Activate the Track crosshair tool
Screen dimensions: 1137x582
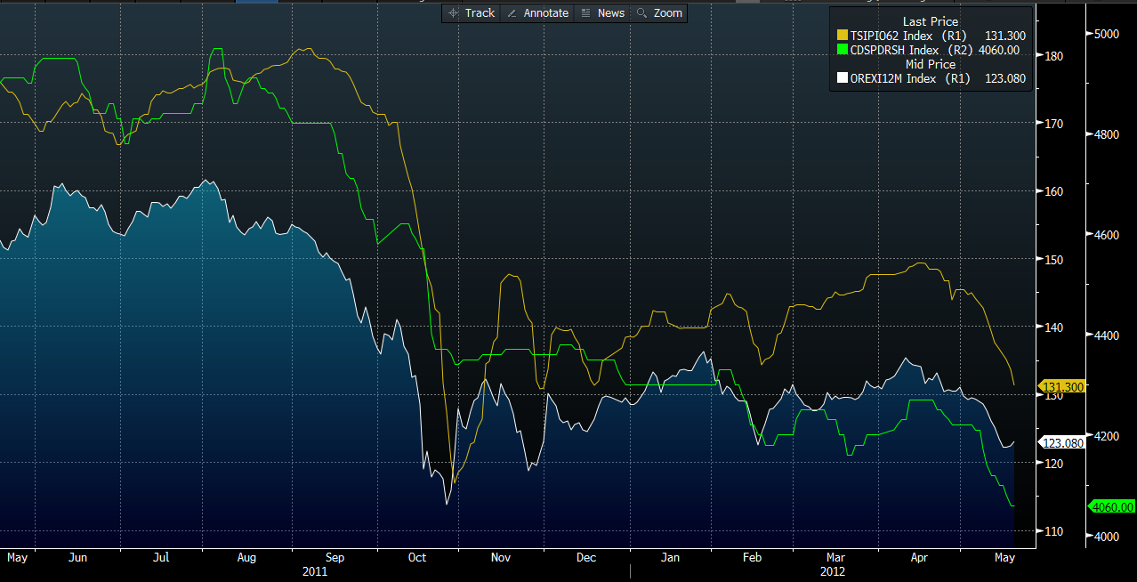(472, 12)
